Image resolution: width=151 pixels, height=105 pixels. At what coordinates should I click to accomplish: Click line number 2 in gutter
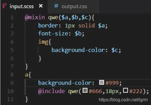[12, 26]
